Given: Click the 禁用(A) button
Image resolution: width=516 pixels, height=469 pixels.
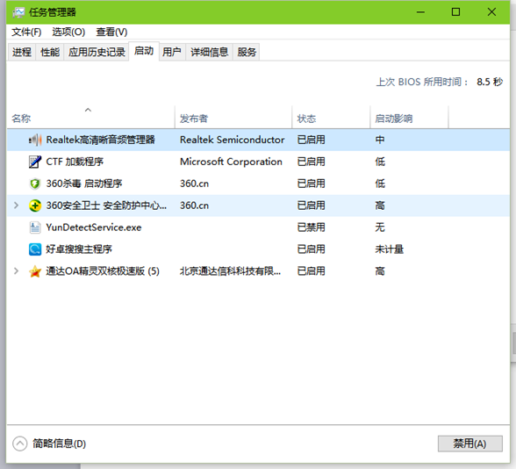Looking at the screenshot, I should point(470,444).
